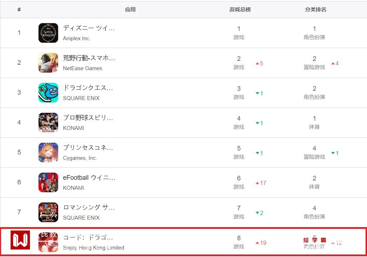Image resolution: width=367 pixels, height=257 pixels.
Task: Click the 荒野行動 game icon
Action: point(48,63)
